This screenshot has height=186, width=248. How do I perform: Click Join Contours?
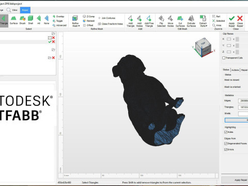coord(106,18)
